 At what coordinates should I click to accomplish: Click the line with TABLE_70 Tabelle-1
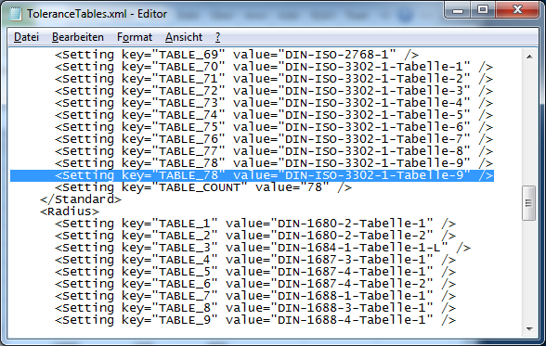[x=274, y=67]
